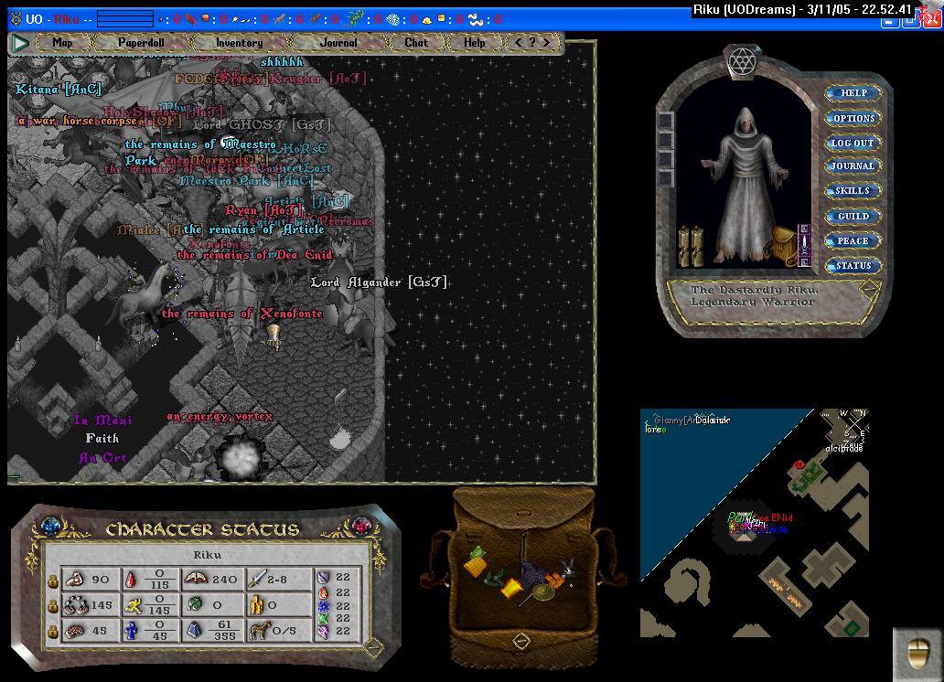Toggle the lock beside the Dexterity stat
944x682 pixels.
point(53,607)
